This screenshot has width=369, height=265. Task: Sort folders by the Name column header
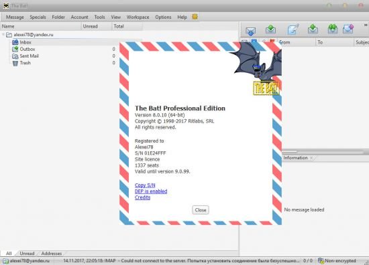41,26
